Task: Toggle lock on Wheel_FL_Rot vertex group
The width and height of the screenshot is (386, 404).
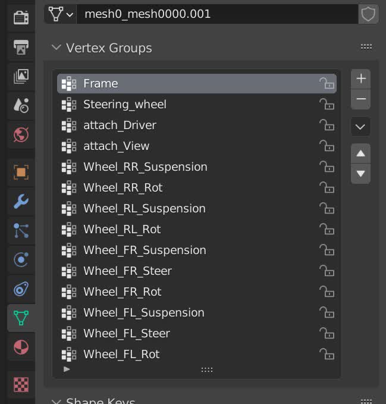Action: pos(326,355)
